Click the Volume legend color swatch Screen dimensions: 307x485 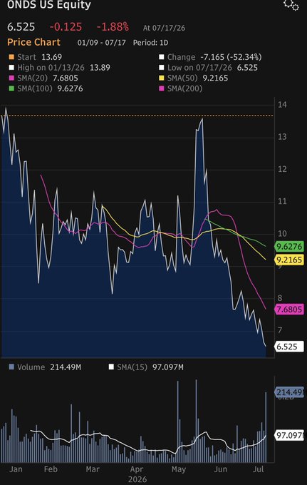pos(11,367)
